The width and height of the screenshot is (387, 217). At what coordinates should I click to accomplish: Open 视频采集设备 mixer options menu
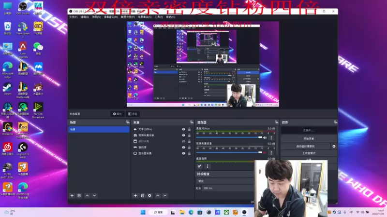point(271,153)
